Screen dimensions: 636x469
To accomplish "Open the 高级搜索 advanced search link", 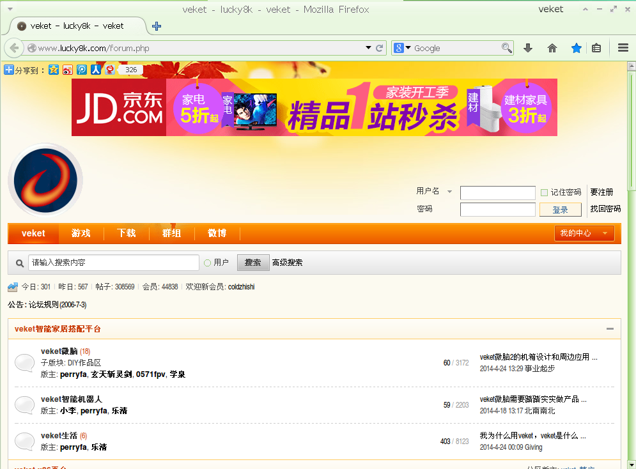I will (287, 263).
